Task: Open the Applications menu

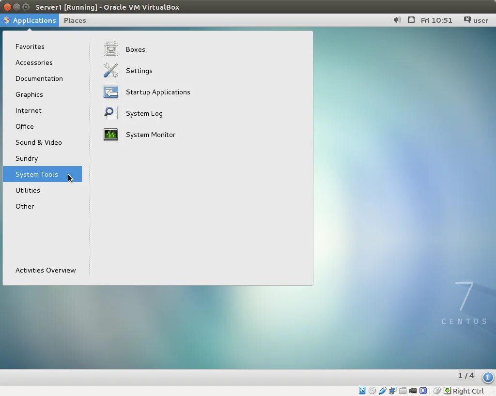Action: click(30, 20)
